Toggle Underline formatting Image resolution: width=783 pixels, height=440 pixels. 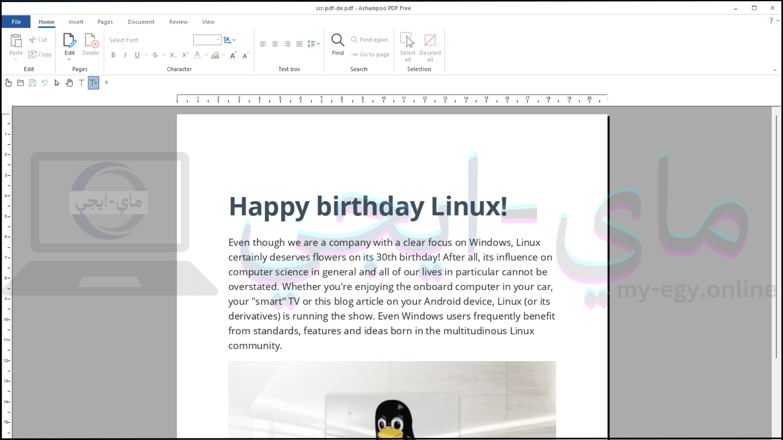coord(137,55)
